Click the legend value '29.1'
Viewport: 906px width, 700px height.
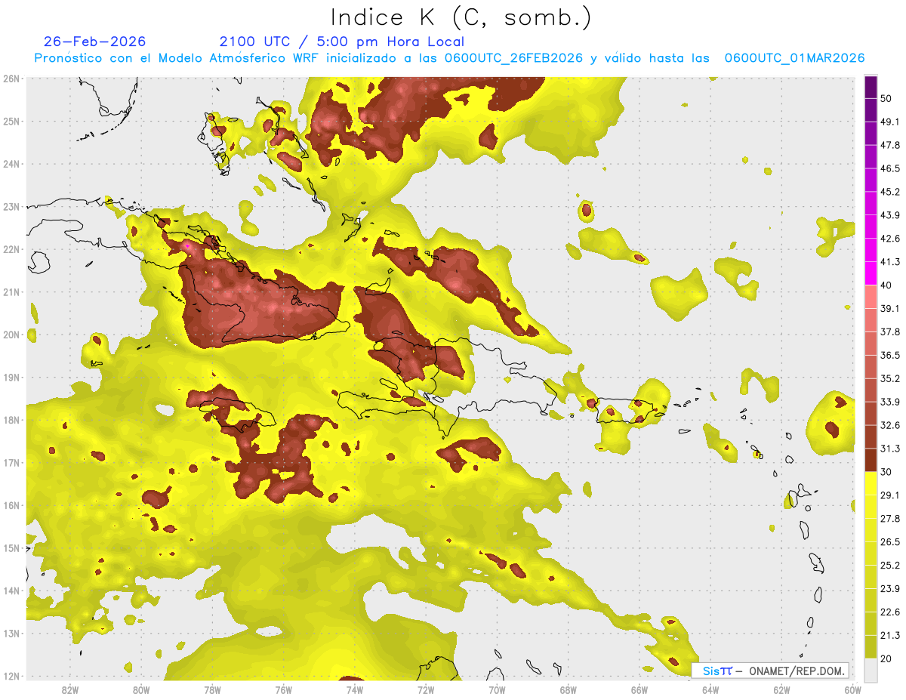point(890,495)
